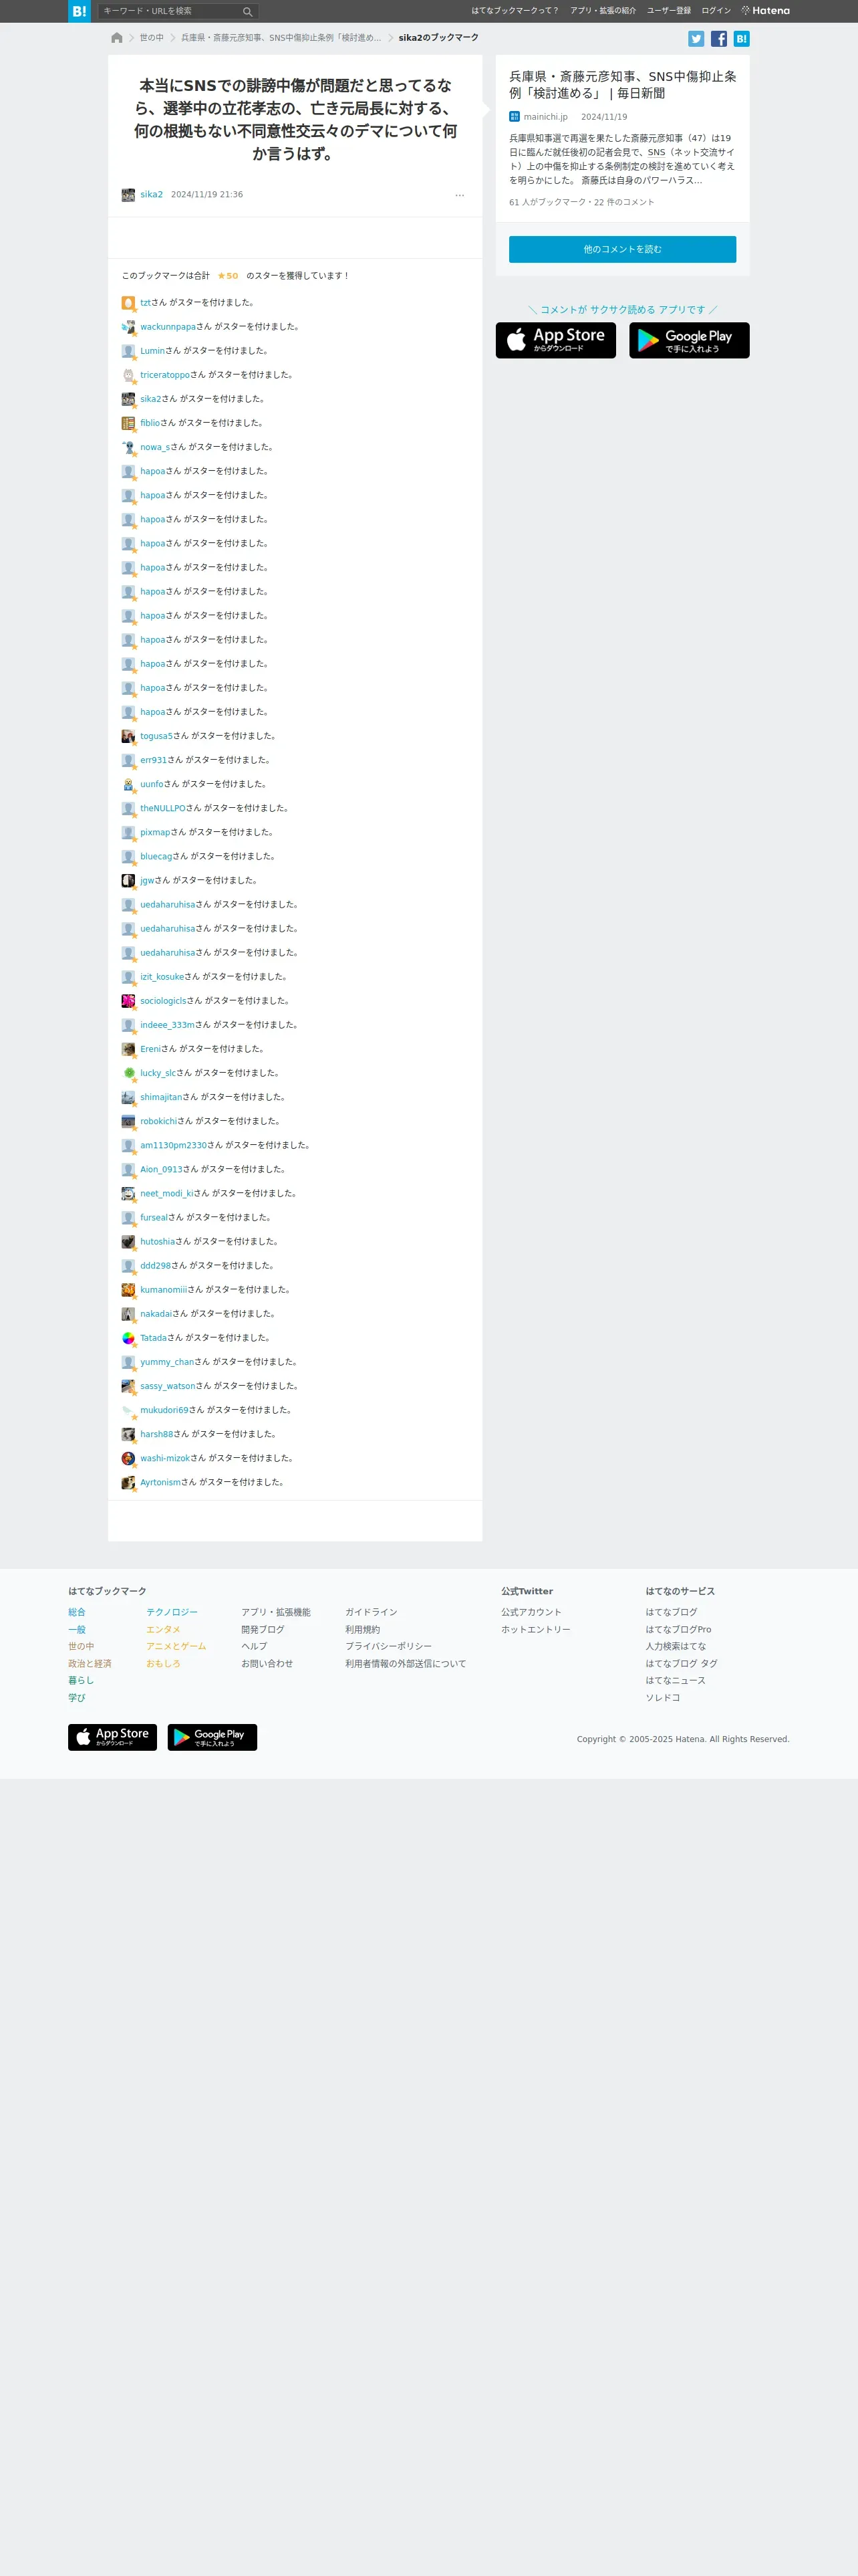
Task: Open footer エンタメ category
Action: coord(163,1629)
